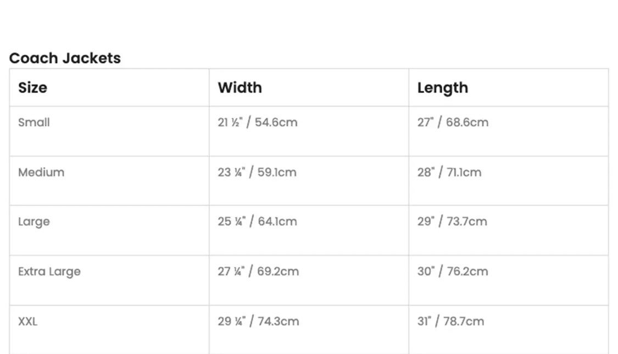The image size is (618, 354).
Task: Select the Extra Large width 69.2cm cell
Action: click(309, 280)
